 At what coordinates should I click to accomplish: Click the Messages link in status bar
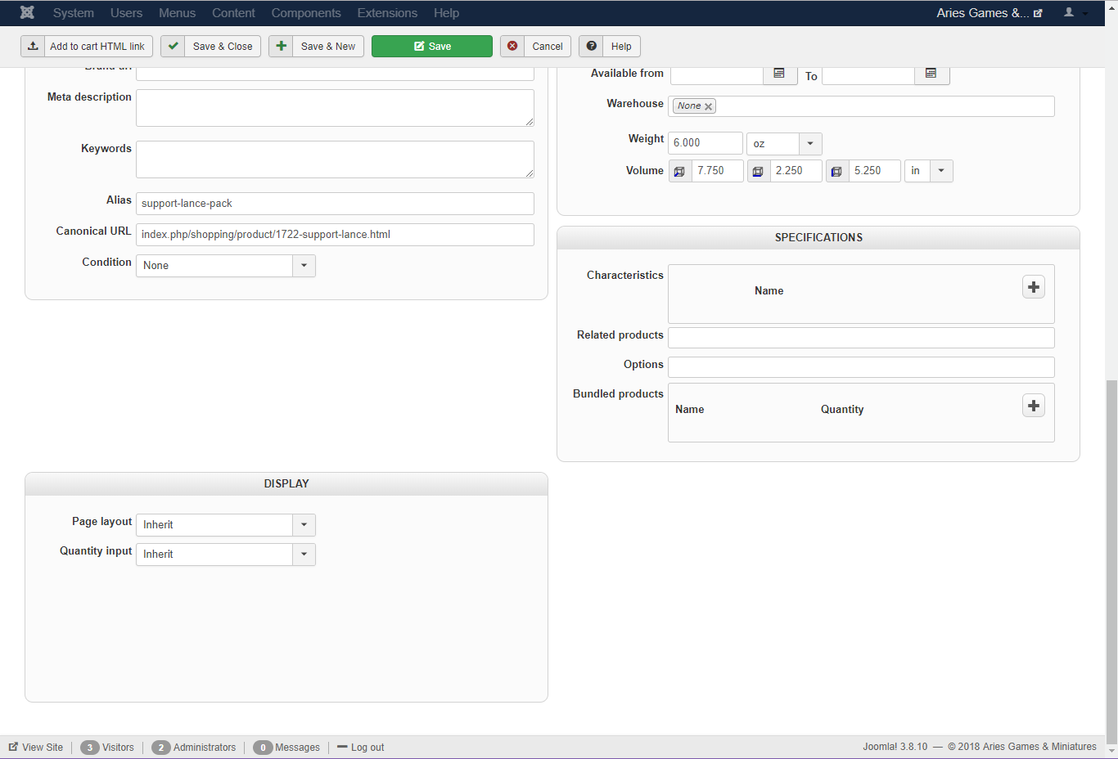point(297,748)
